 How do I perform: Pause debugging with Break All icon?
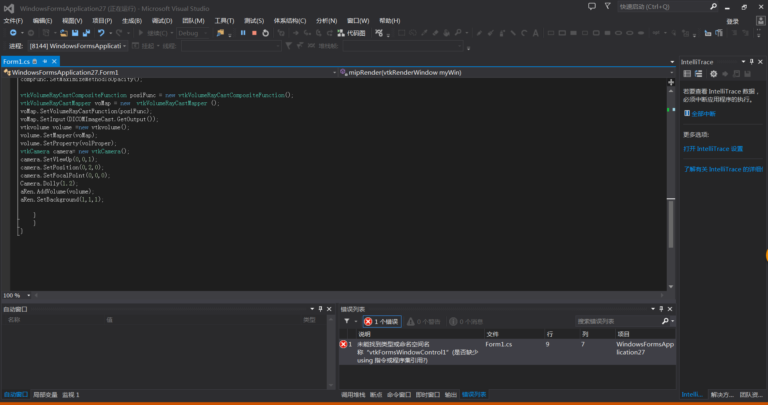click(243, 33)
